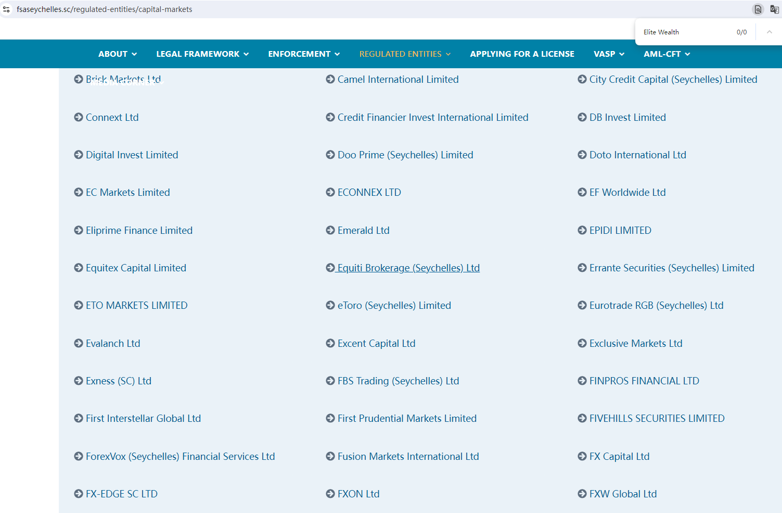
Task: Expand the VASP dropdown menu
Action: (609, 54)
